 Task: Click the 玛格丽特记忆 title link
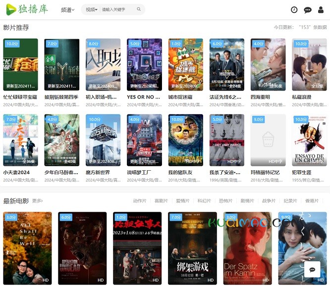tap(265, 173)
